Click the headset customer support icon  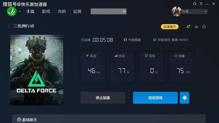tap(195, 4)
